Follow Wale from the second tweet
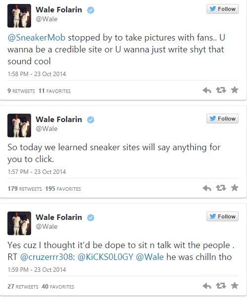 click(x=222, y=119)
